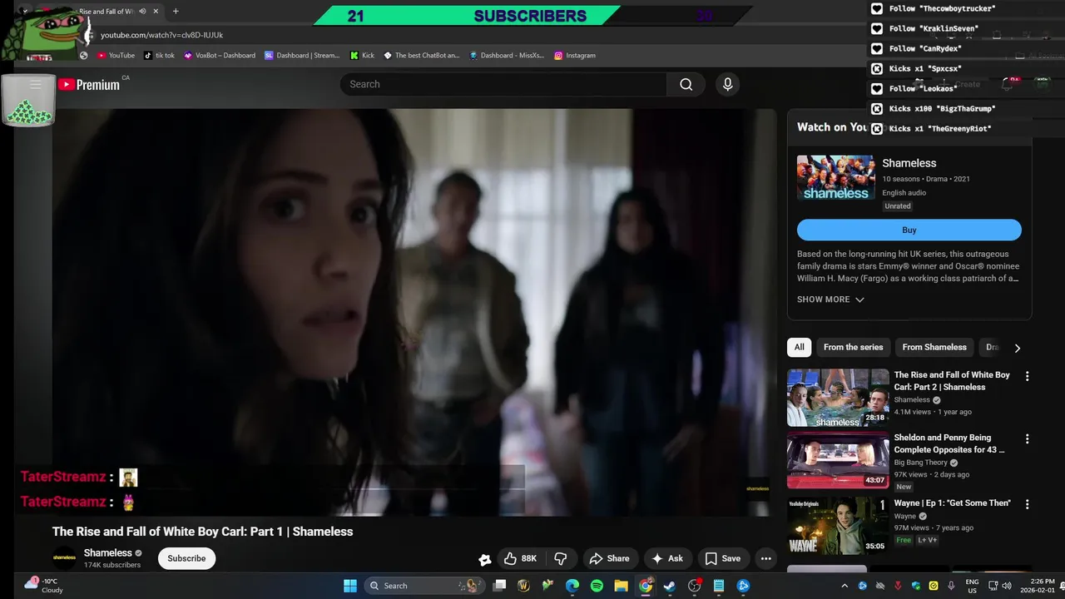Mute tab via speaker icon on tab

(142, 12)
